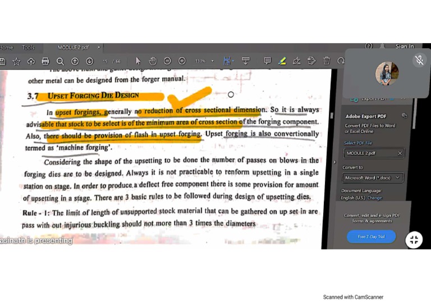The image size is (431, 305).
Task: Click the fit page view icon
Action: tap(227, 61)
